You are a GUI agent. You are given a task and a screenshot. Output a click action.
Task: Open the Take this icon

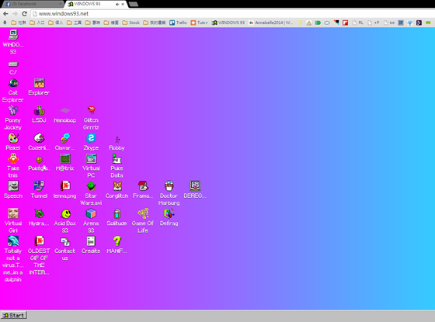(13, 159)
